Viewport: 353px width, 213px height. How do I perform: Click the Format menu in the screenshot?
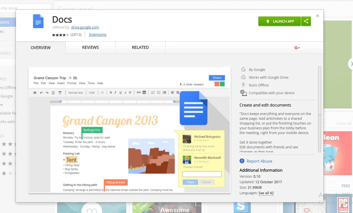(x=72, y=83)
